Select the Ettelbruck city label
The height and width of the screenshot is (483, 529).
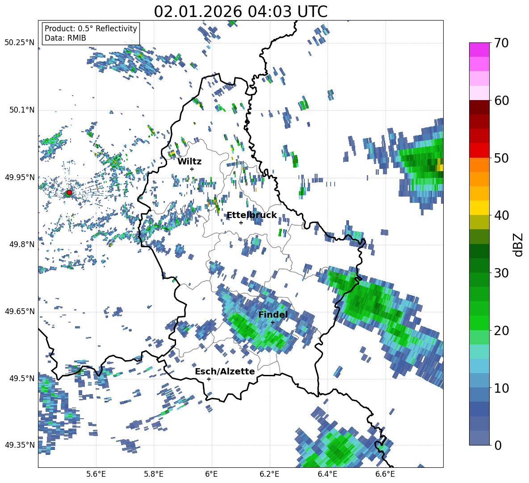click(x=252, y=215)
